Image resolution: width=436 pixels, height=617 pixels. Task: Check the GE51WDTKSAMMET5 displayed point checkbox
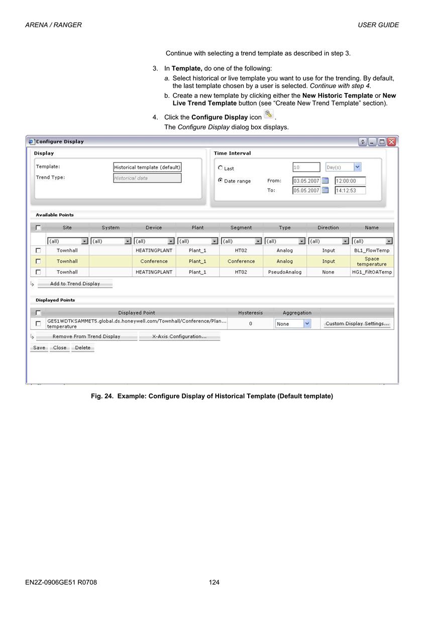coord(38,323)
